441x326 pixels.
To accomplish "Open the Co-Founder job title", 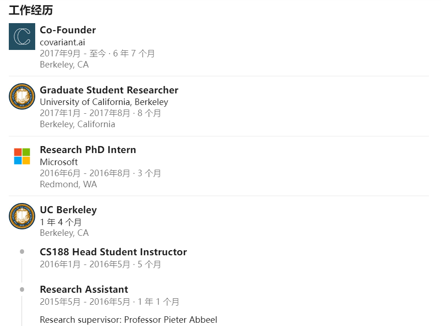I will tap(68, 30).
